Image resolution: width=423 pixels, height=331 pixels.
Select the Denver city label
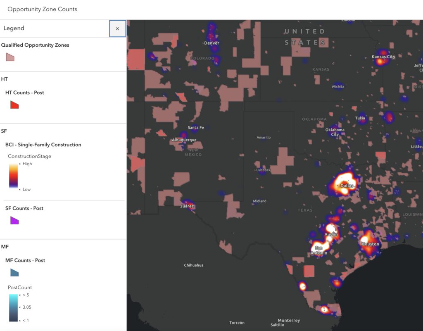[211, 43]
